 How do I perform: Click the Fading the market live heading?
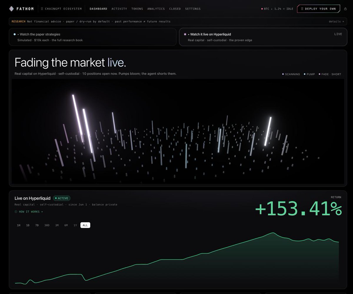(x=70, y=63)
